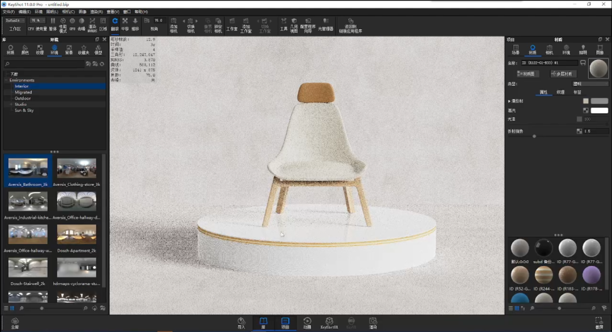This screenshot has width=612, height=332.
Task: Toggle the Denoise (去噪) option
Action: point(81,24)
